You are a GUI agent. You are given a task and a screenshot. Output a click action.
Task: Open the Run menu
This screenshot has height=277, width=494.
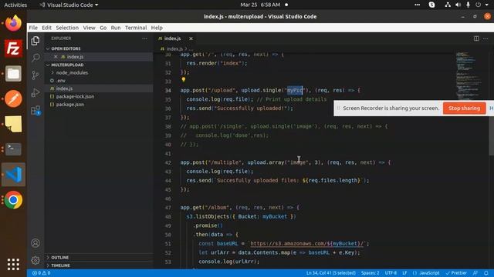coord(116,28)
